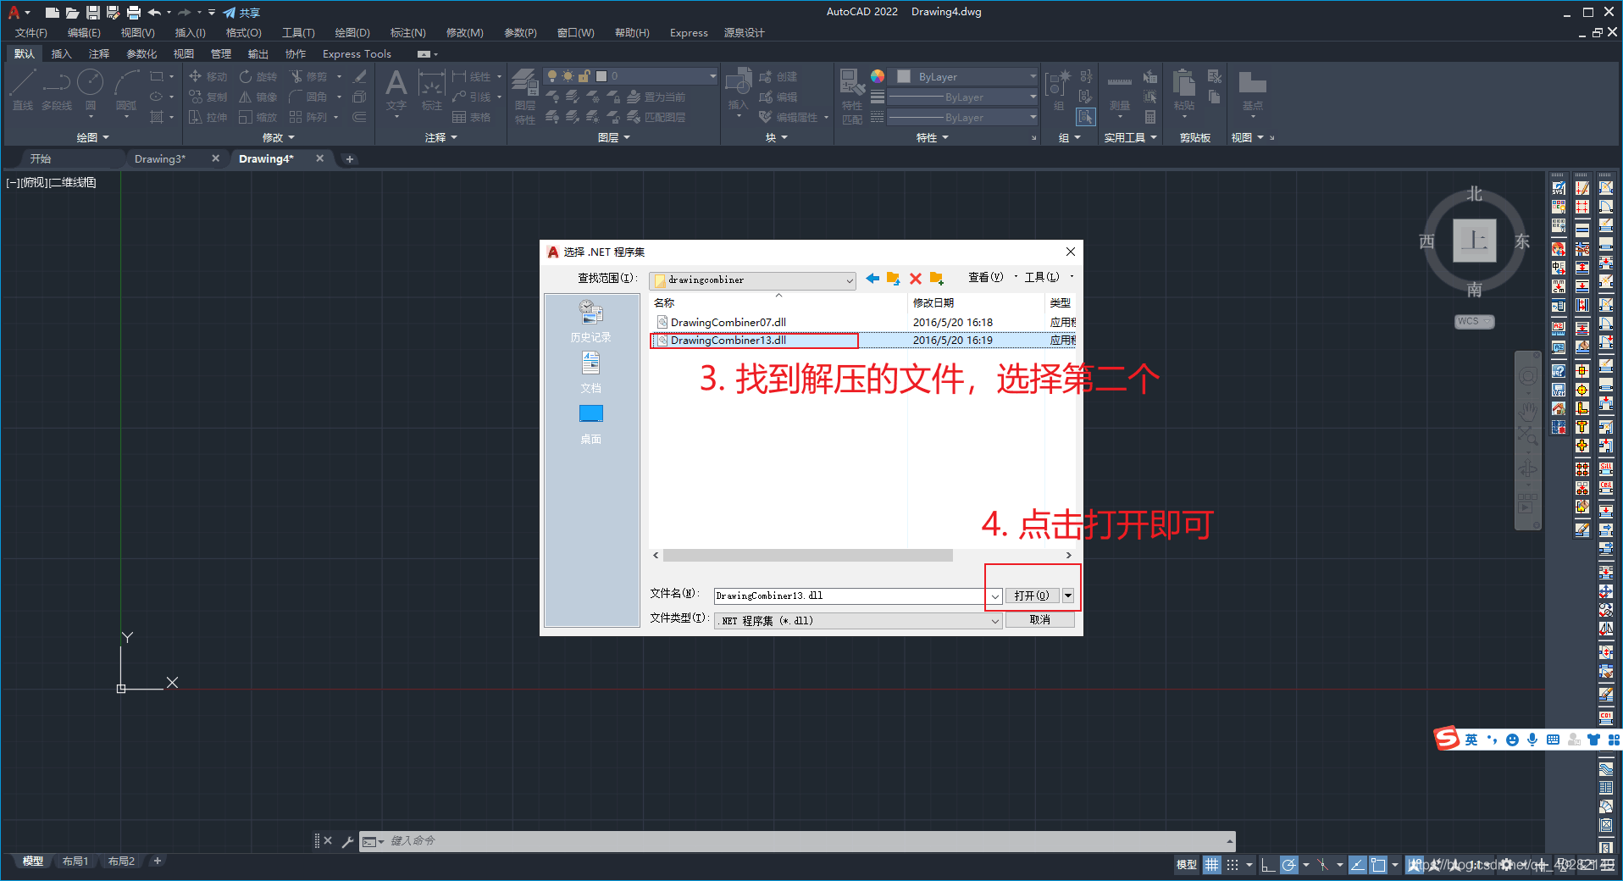The height and width of the screenshot is (881, 1623).
Task: Open the ByLayer linetype dropdown
Action: [962, 117]
